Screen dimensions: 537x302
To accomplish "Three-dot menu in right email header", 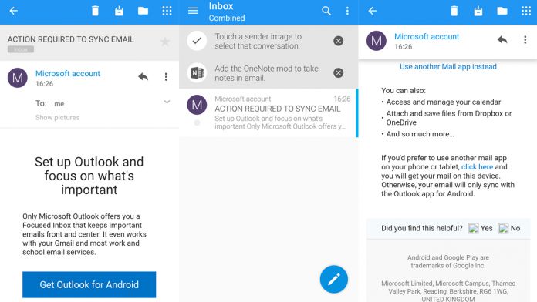I will 525,39.
